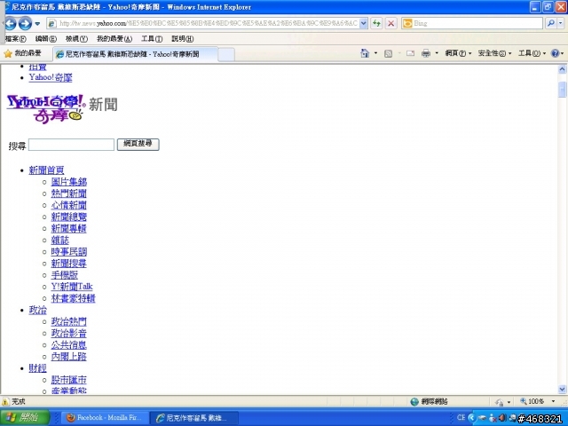568x426 pixels.
Task: Select the Internet Explorer taskbar item
Action: pyautogui.click(x=193, y=418)
